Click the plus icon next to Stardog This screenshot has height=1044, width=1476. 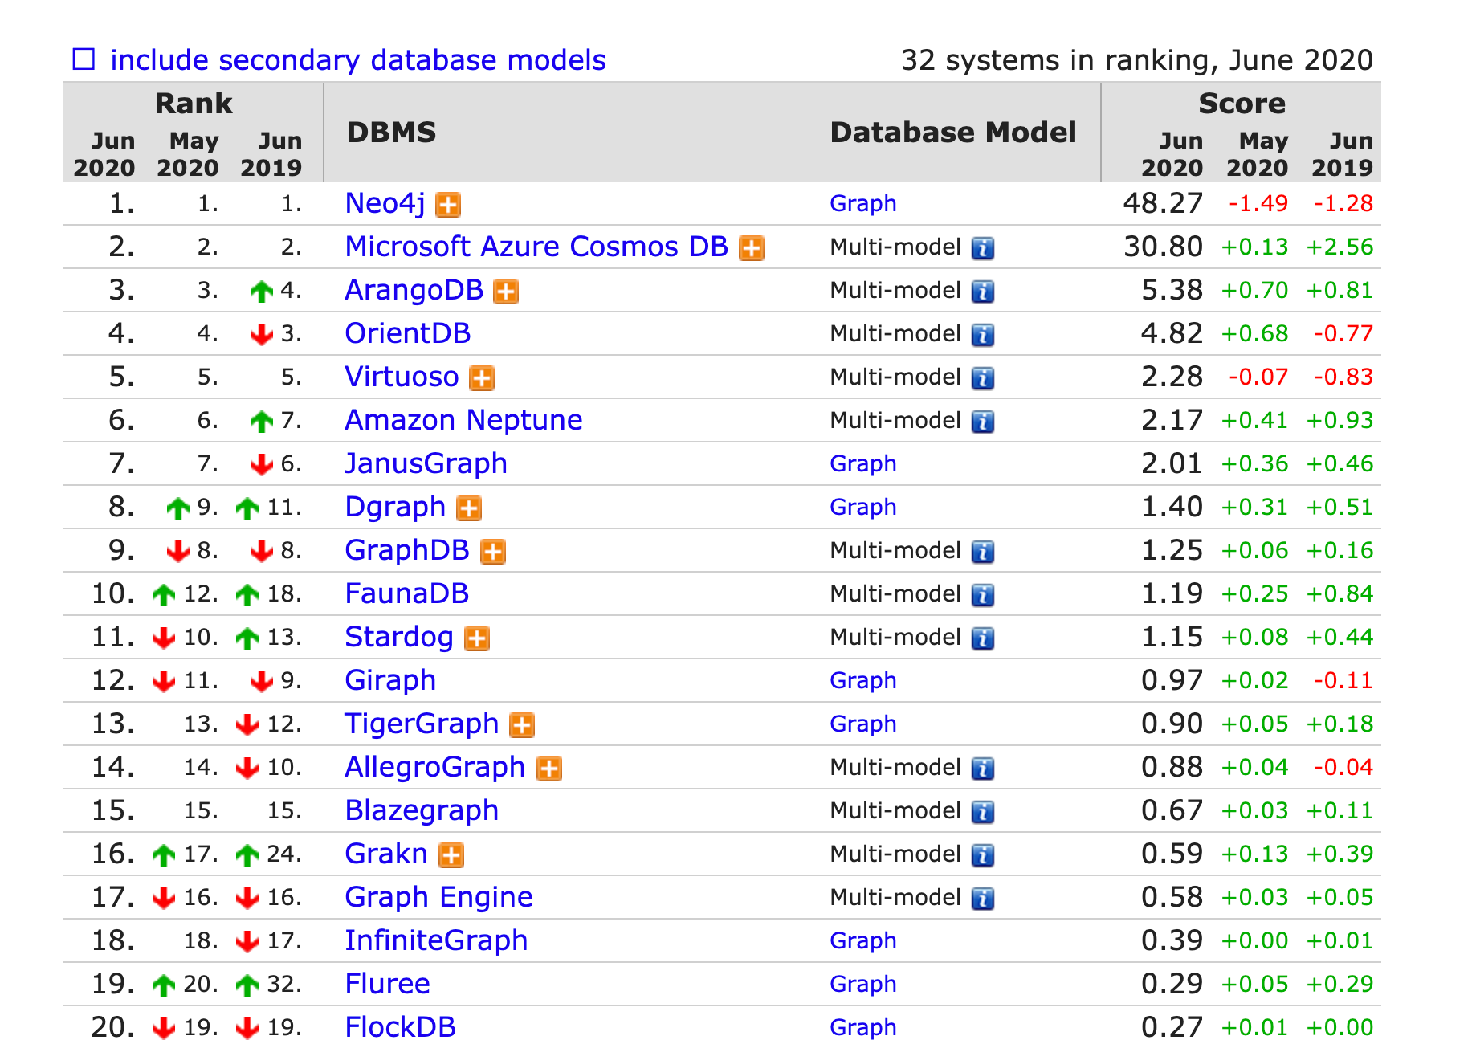(477, 639)
